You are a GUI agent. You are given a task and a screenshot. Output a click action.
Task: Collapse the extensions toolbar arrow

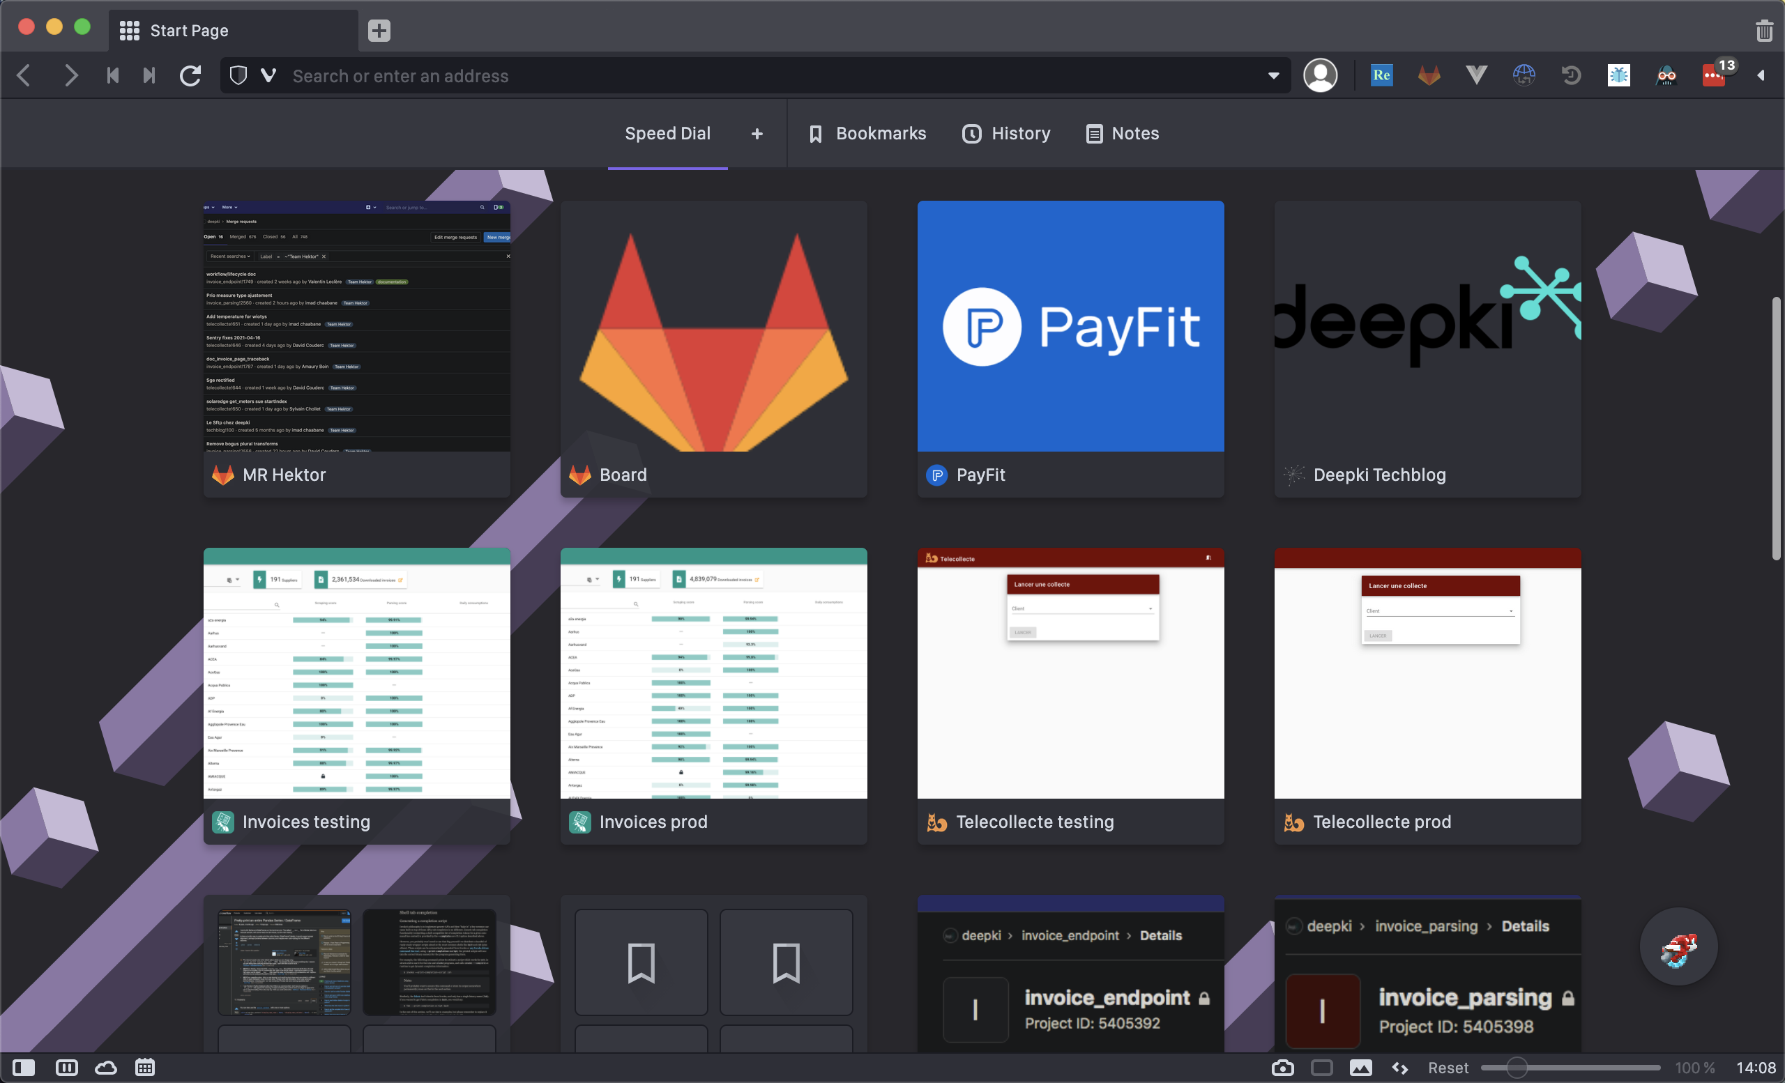[x=1761, y=75]
